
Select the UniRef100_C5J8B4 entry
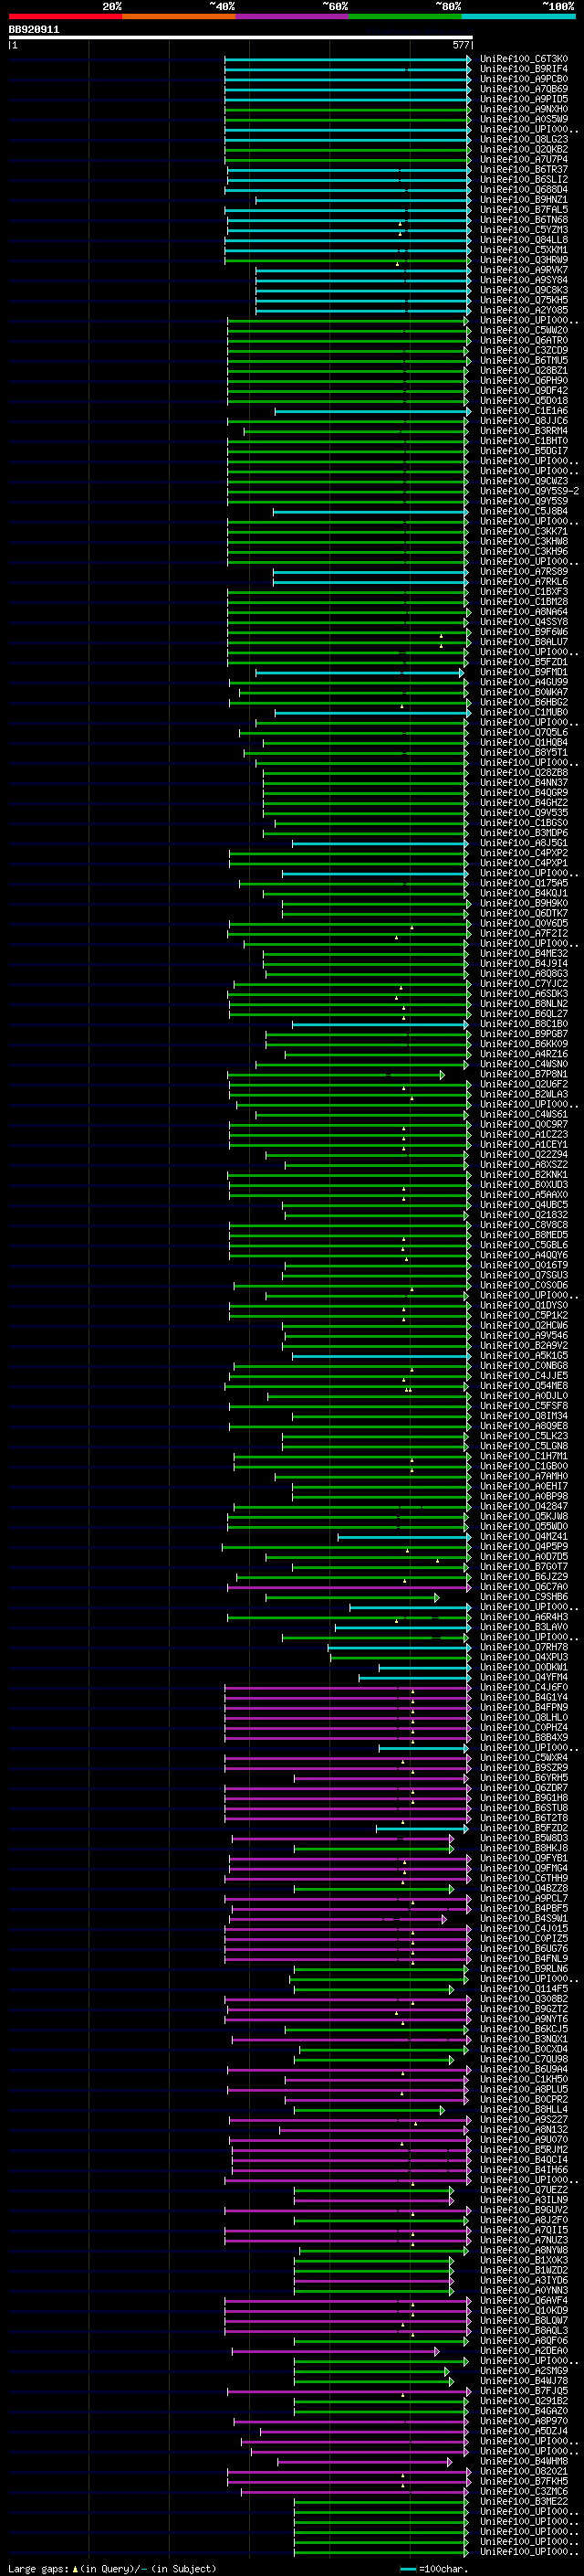click(x=524, y=511)
